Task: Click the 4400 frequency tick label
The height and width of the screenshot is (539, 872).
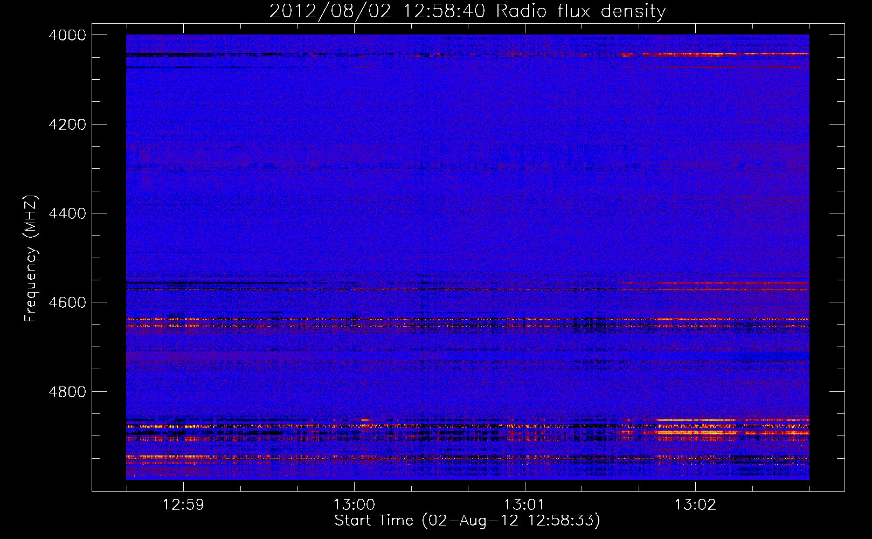Action: (x=67, y=213)
